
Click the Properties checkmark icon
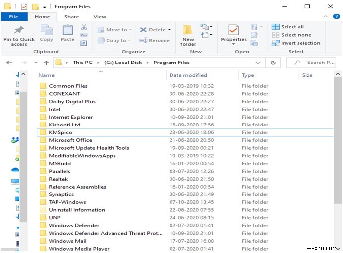[233, 30]
